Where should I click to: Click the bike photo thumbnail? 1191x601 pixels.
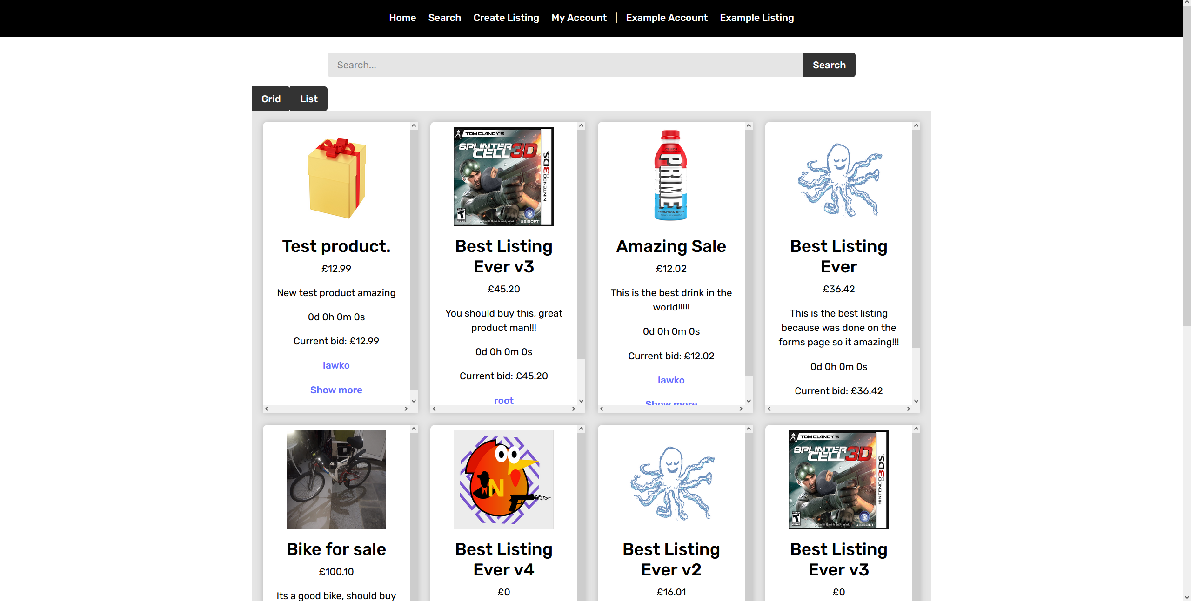pos(336,479)
